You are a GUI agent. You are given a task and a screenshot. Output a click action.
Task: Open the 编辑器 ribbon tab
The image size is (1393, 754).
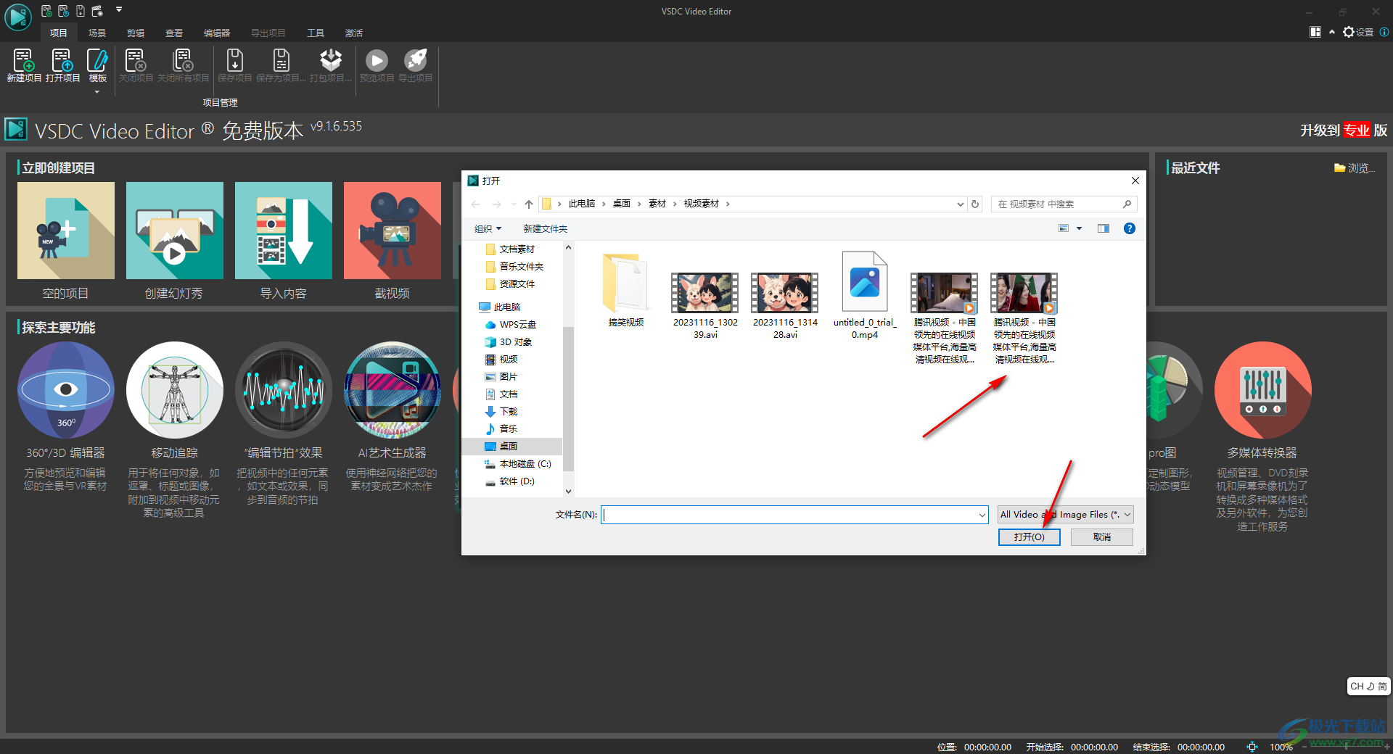217,33
